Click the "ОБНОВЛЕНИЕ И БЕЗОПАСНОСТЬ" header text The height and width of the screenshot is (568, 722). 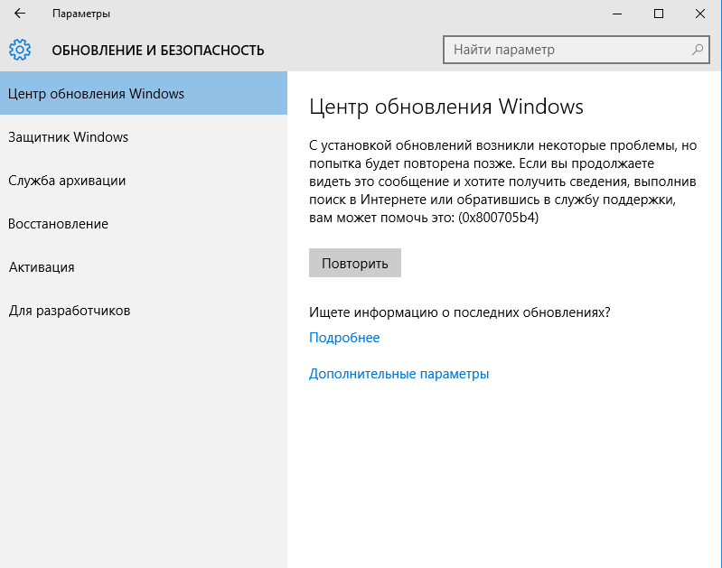(x=158, y=51)
